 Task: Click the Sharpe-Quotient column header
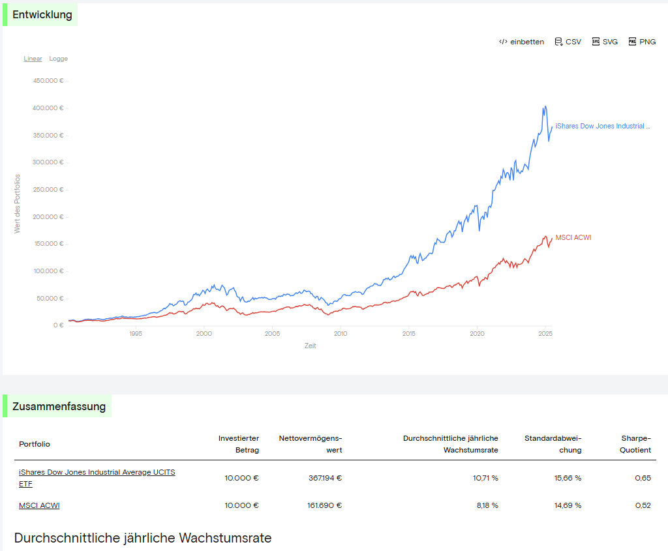point(636,444)
